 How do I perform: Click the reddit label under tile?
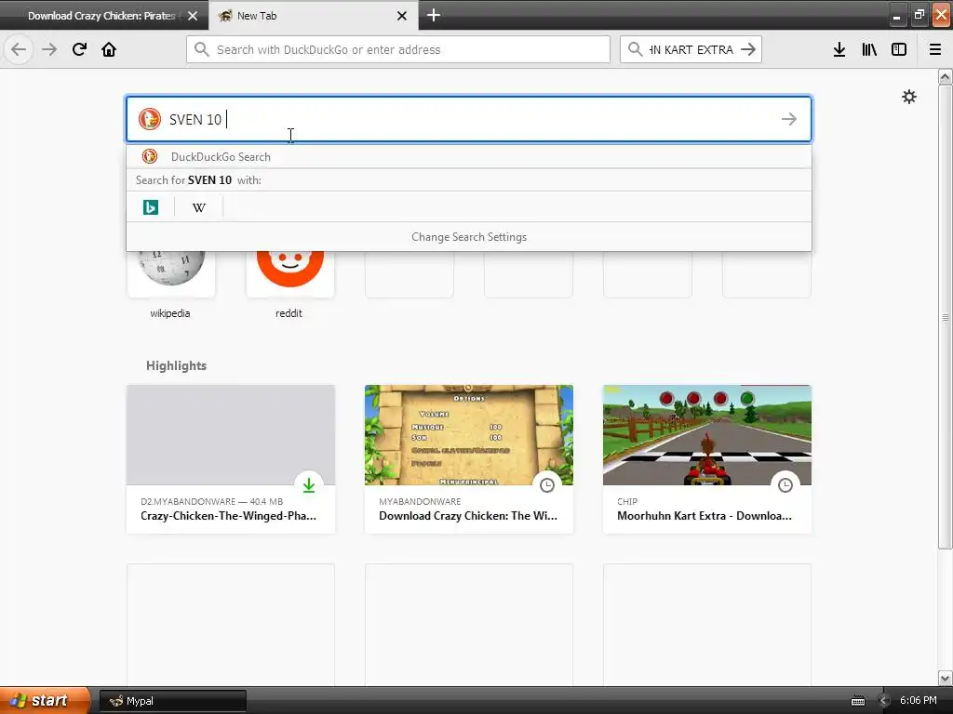(289, 313)
